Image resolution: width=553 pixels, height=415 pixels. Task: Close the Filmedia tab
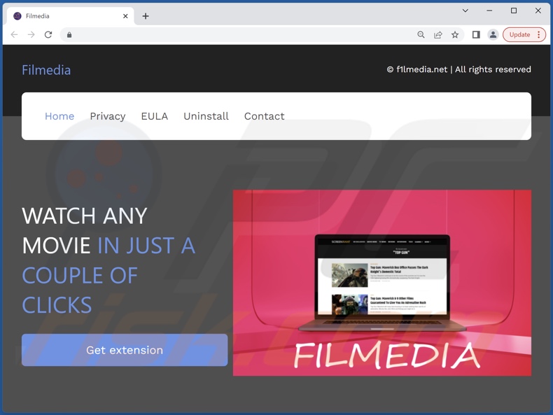125,16
